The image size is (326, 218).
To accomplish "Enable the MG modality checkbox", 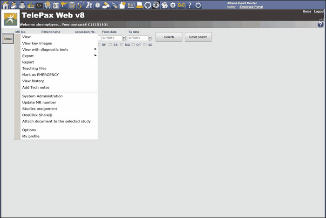I will [122, 45].
